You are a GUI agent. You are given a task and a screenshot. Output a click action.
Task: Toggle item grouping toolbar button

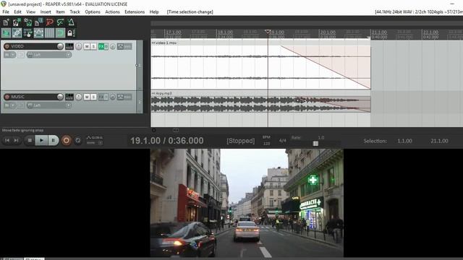(17, 33)
